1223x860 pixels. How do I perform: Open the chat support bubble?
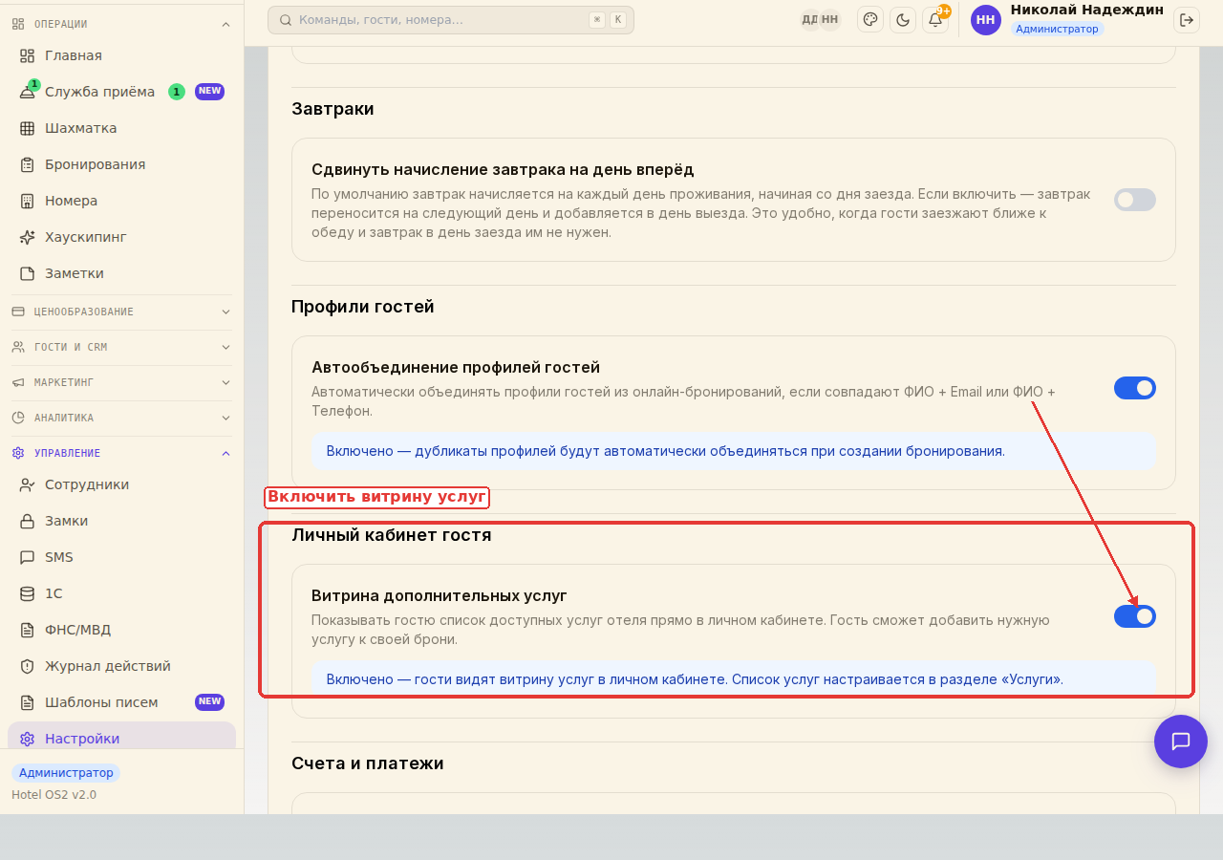tap(1181, 742)
